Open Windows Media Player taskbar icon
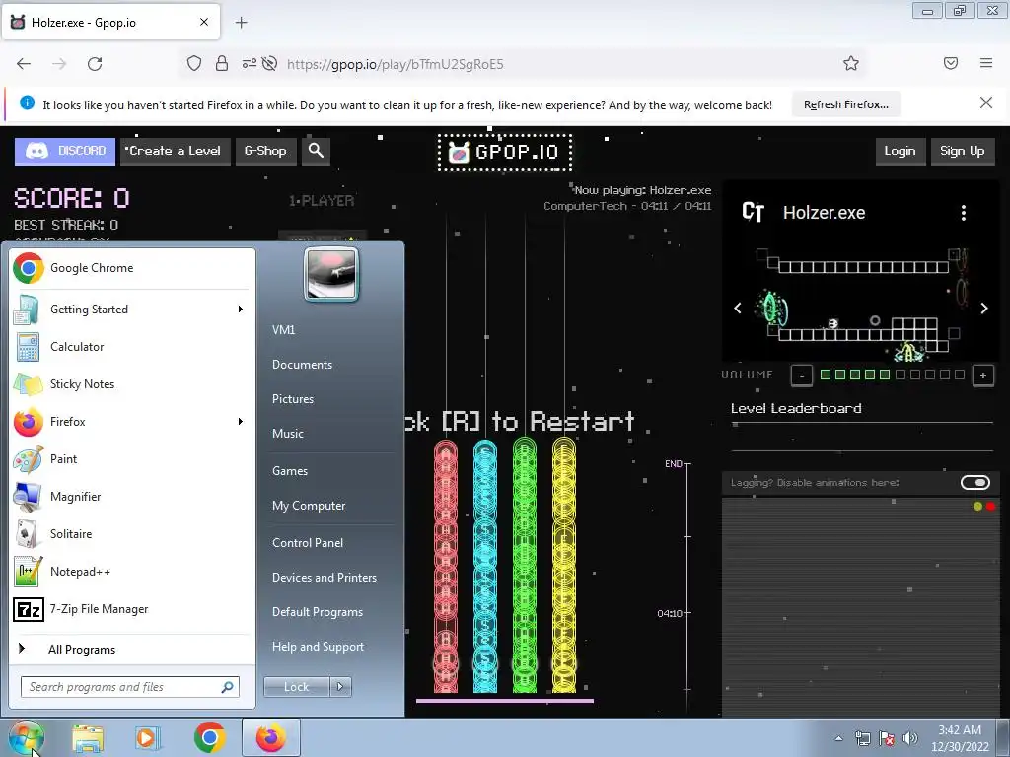This screenshot has height=757, width=1010. pos(148,737)
